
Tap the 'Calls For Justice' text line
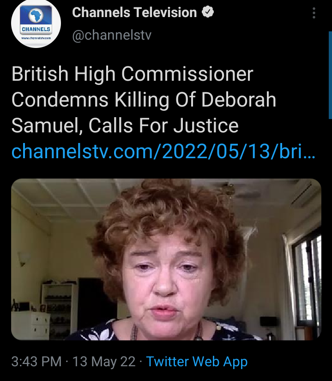coord(163,125)
